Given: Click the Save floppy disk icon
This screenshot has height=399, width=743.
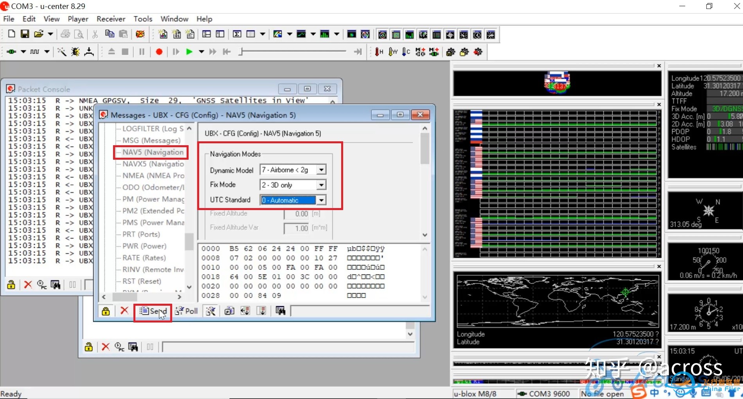Looking at the screenshot, I should point(25,34).
